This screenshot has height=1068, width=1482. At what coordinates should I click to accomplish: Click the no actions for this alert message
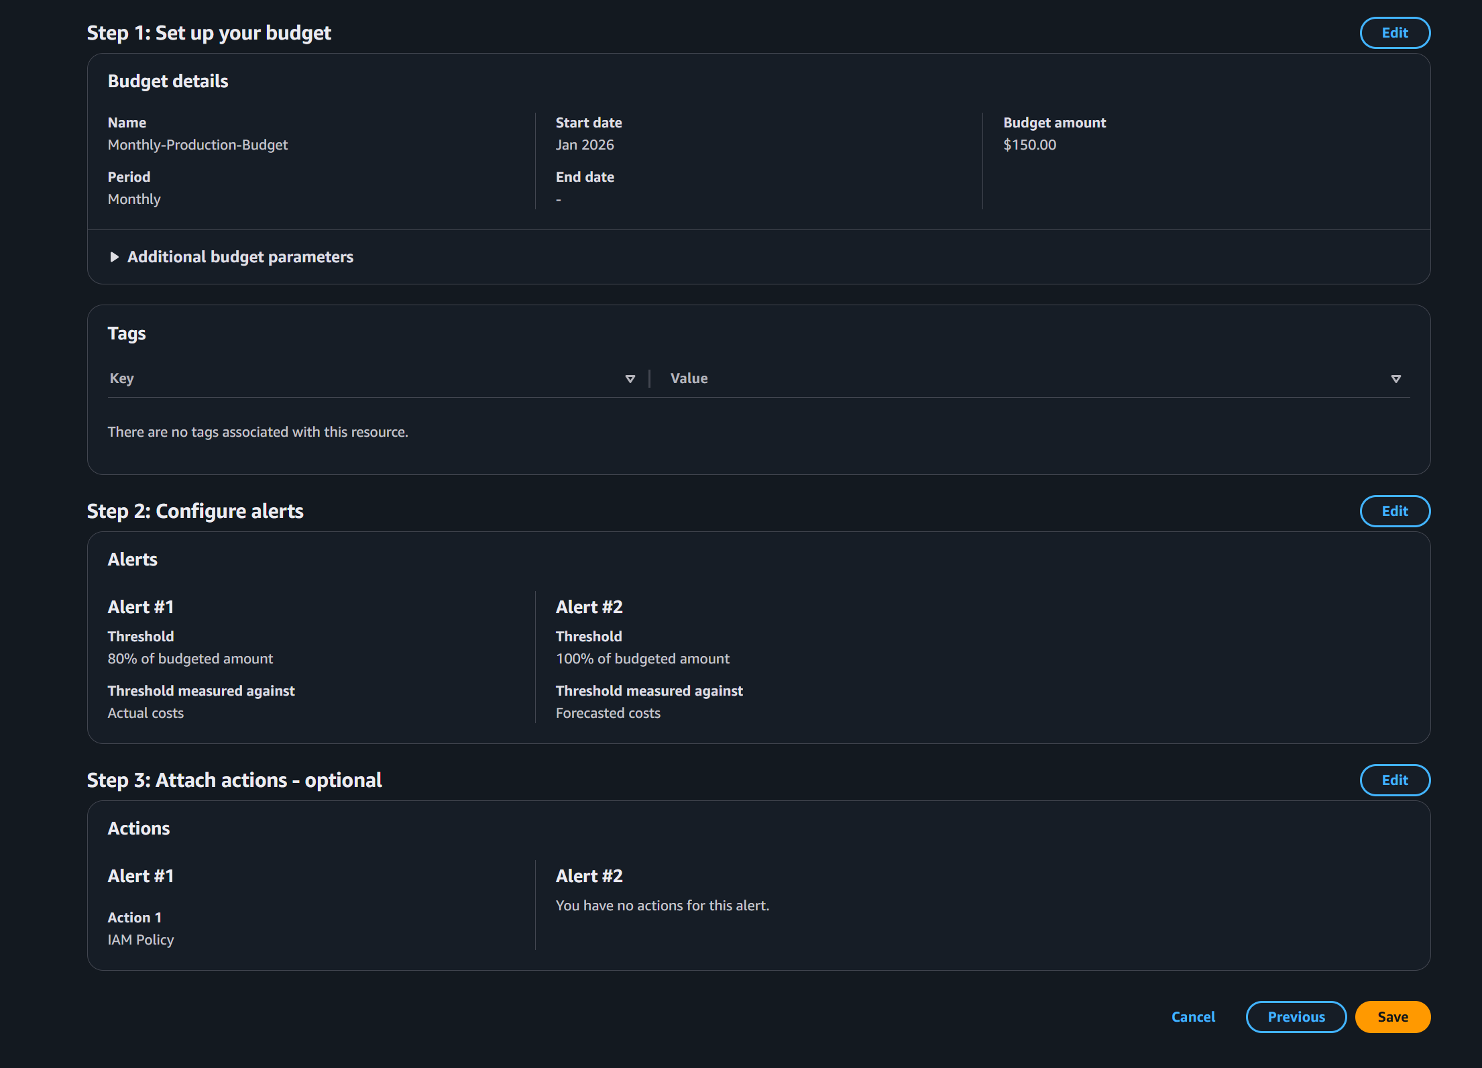(x=662, y=906)
